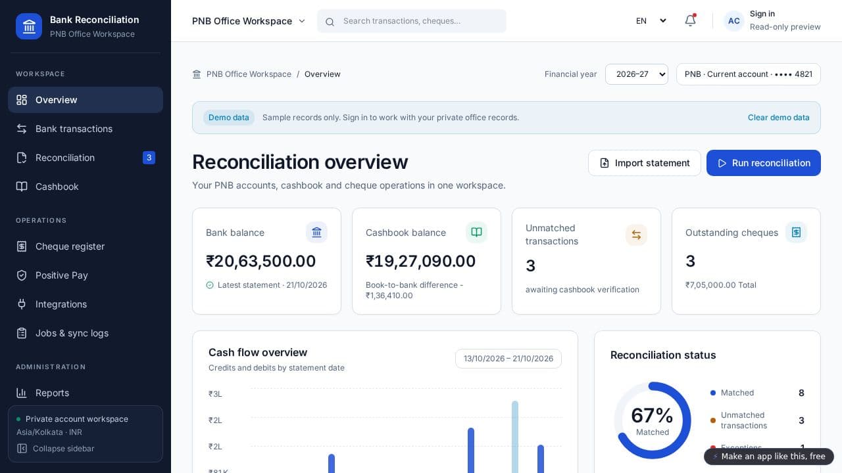Click the Cheque register sidebar icon

22,246
